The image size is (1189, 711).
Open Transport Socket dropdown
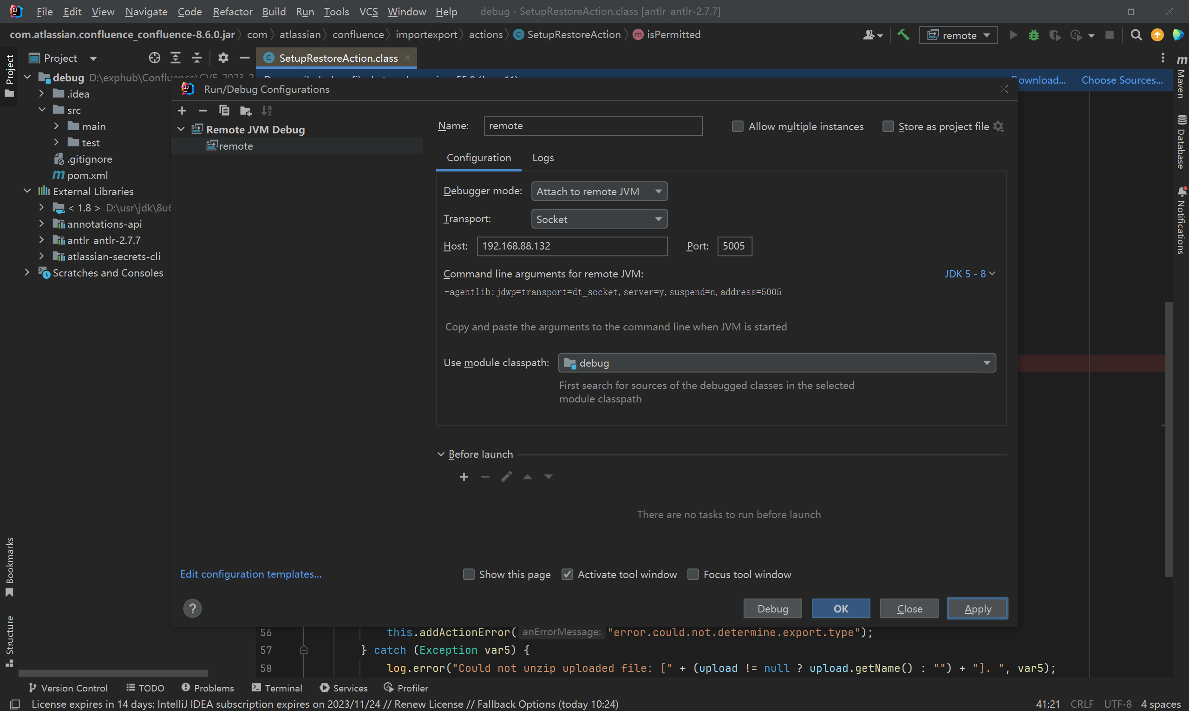[599, 219]
